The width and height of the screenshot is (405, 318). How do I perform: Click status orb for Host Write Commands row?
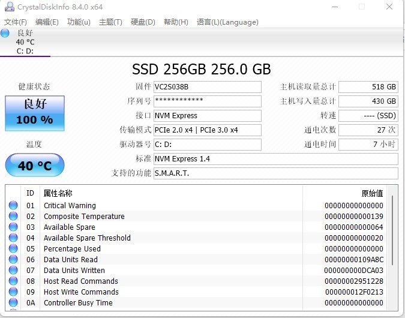point(13,292)
